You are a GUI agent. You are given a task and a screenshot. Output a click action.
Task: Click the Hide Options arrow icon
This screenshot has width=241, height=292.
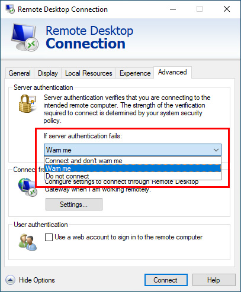(10, 280)
